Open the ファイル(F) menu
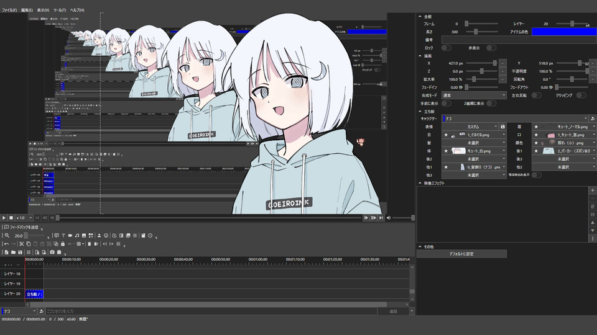Screen dimensions: 597x335 click(9, 11)
